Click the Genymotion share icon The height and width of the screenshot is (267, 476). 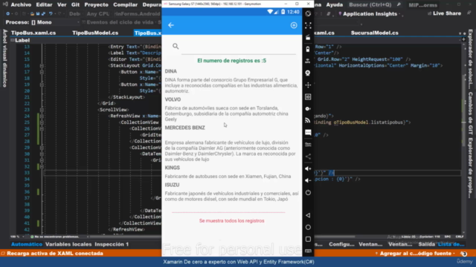pyautogui.click(x=308, y=156)
